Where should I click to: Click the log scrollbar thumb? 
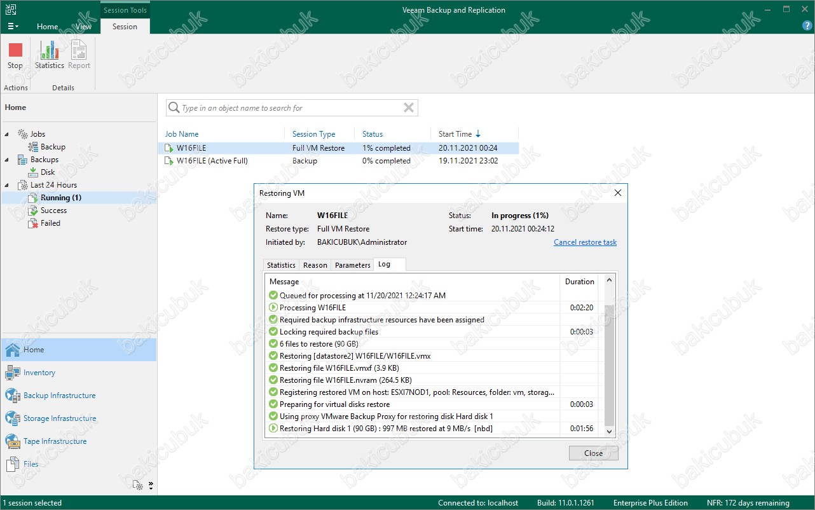click(x=609, y=364)
